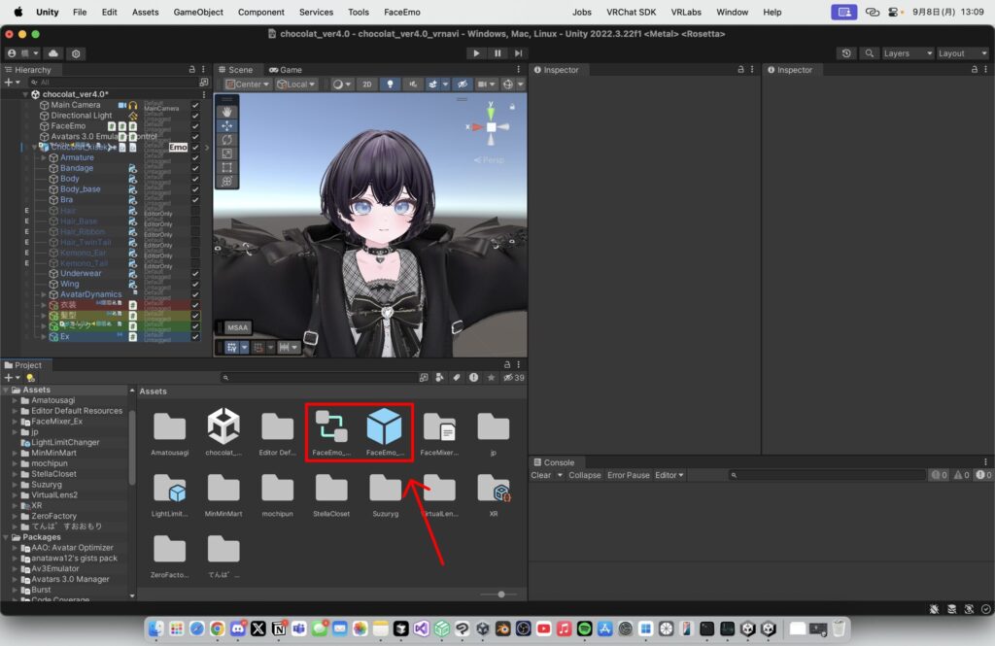Click Error Pause in Console

click(x=628, y=475)
